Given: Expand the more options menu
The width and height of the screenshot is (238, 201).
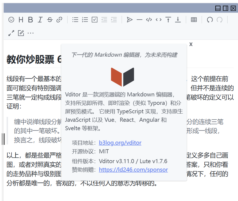Looking at the screenshot, I should (x=31, y=33).
